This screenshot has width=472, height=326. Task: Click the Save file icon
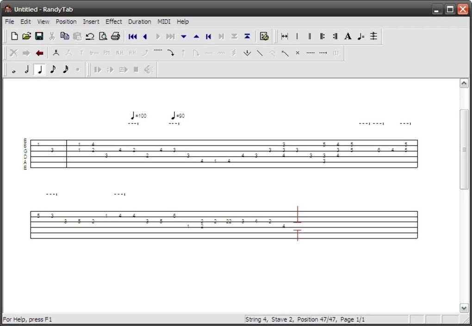pos(39,36)
